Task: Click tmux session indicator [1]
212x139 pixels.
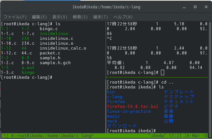Action: (5, 136)
